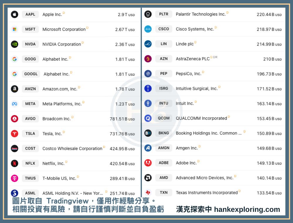The height and width of the screenshot is (223, 293).
Task: Open Advanced Micro Devices, Inc. name
Action: 205,178
